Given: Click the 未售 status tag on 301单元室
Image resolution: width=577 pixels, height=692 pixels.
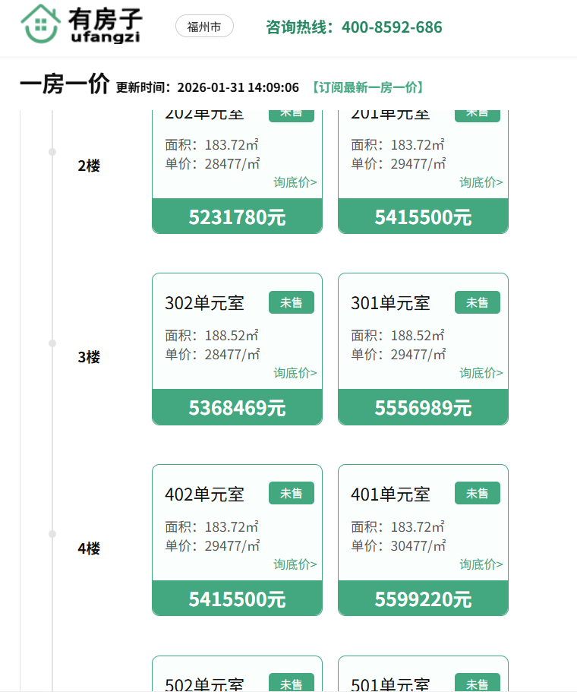Looking at the screenshot, I should click(x=477, y=302).
